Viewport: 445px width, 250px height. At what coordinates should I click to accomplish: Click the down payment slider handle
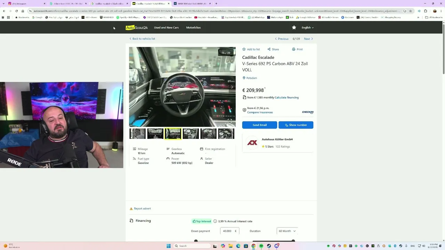[196, 241]
